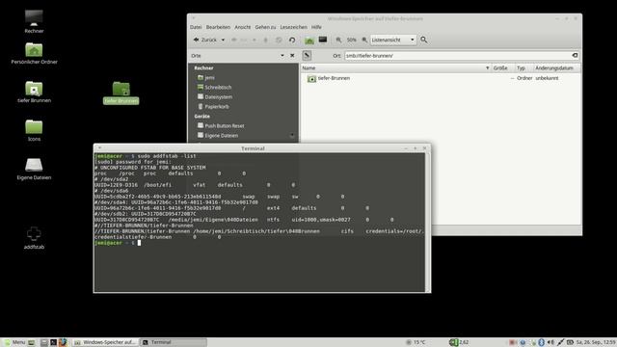Launch terminal from the taskbar launcher icon
Screen dimensions: 617x347
[x=53, y=342]
